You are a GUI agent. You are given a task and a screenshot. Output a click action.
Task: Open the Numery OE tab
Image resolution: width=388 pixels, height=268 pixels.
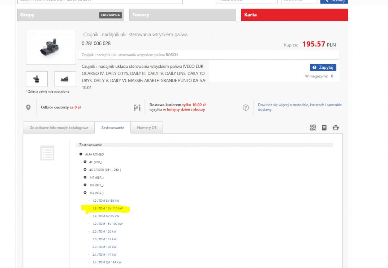[x=147, y=128]
